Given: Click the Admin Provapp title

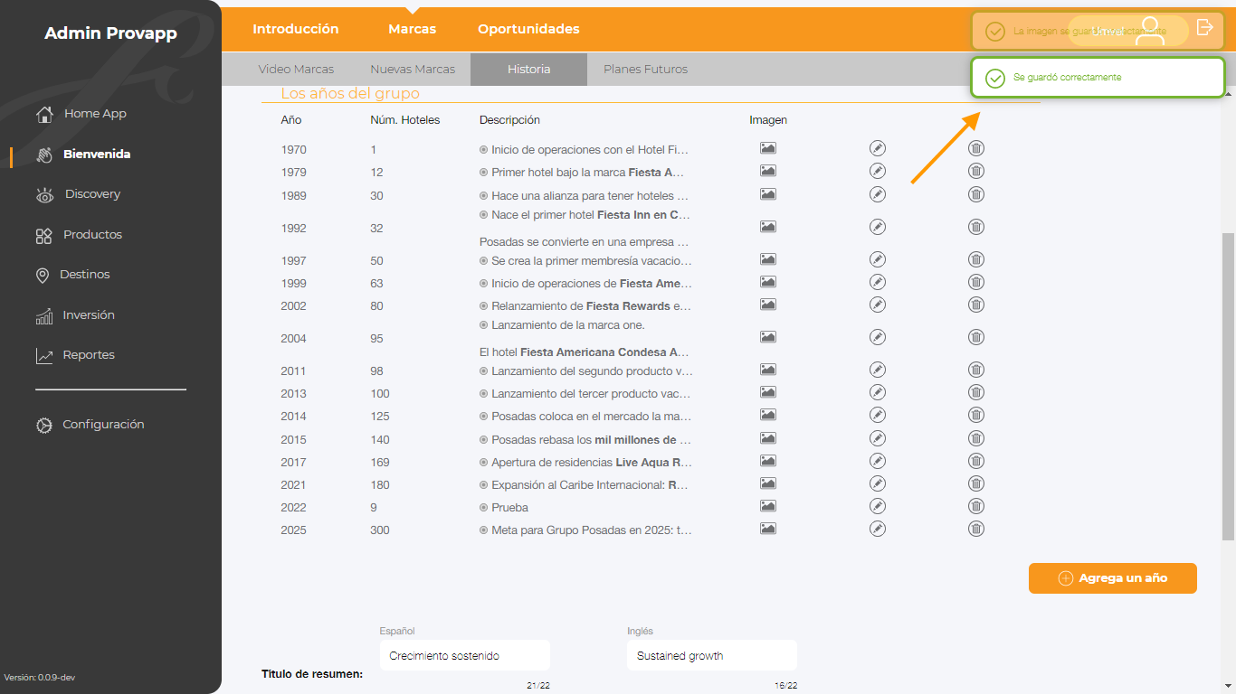Looking at the screenshot, I should (x=110, y=33).
